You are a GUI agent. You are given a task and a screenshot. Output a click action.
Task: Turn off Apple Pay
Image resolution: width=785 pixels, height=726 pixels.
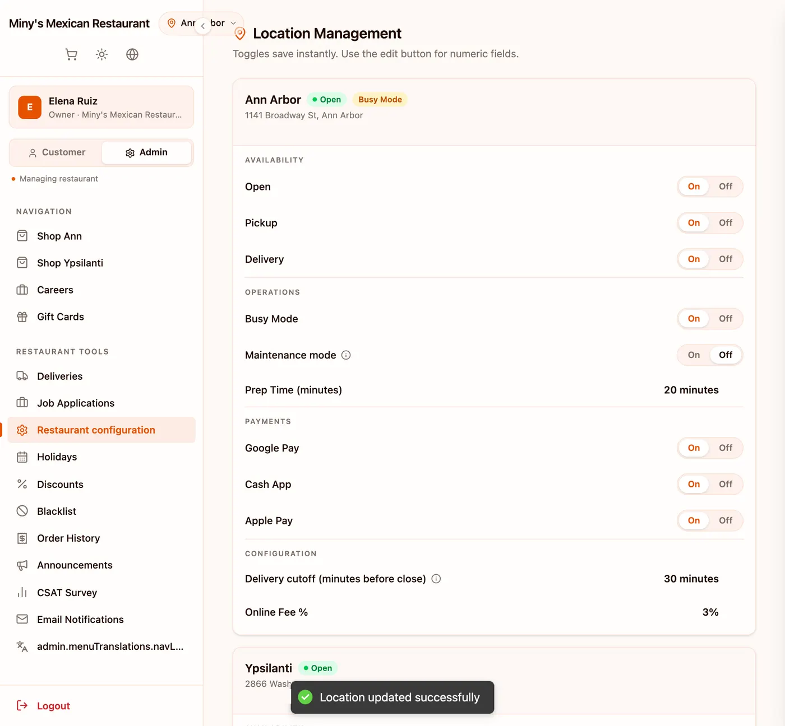tap(726, 520)
